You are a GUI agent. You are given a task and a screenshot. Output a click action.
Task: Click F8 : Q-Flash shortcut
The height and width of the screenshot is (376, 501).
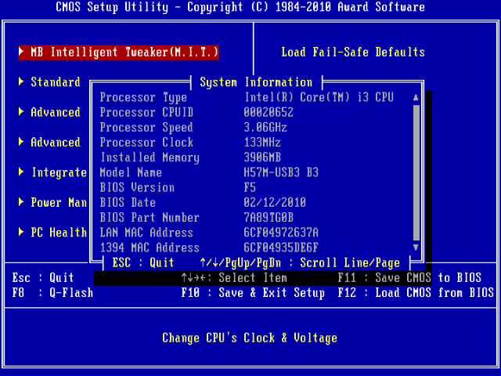52,292
